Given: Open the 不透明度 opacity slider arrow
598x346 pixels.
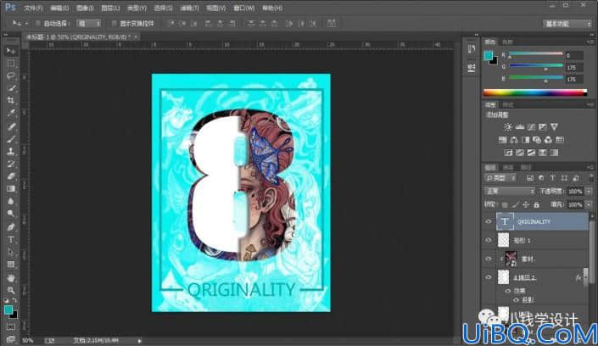Looking at the screenshot, I should pos(589,191).
